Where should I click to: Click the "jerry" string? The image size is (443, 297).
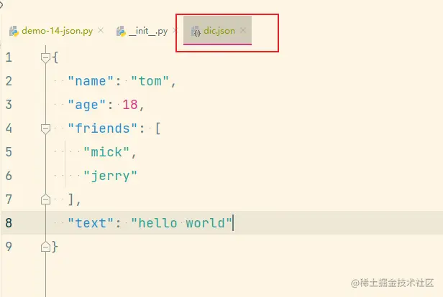[110, 176]
